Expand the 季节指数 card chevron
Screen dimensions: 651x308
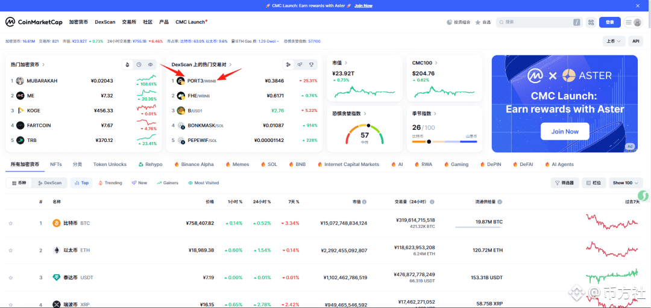435,114
